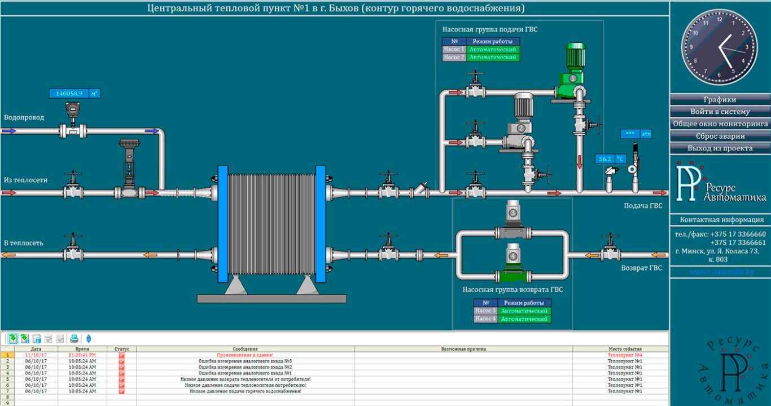The image size is (771, 406).
Task: Click the plate heat exchanger
Action: pos(271,224)
